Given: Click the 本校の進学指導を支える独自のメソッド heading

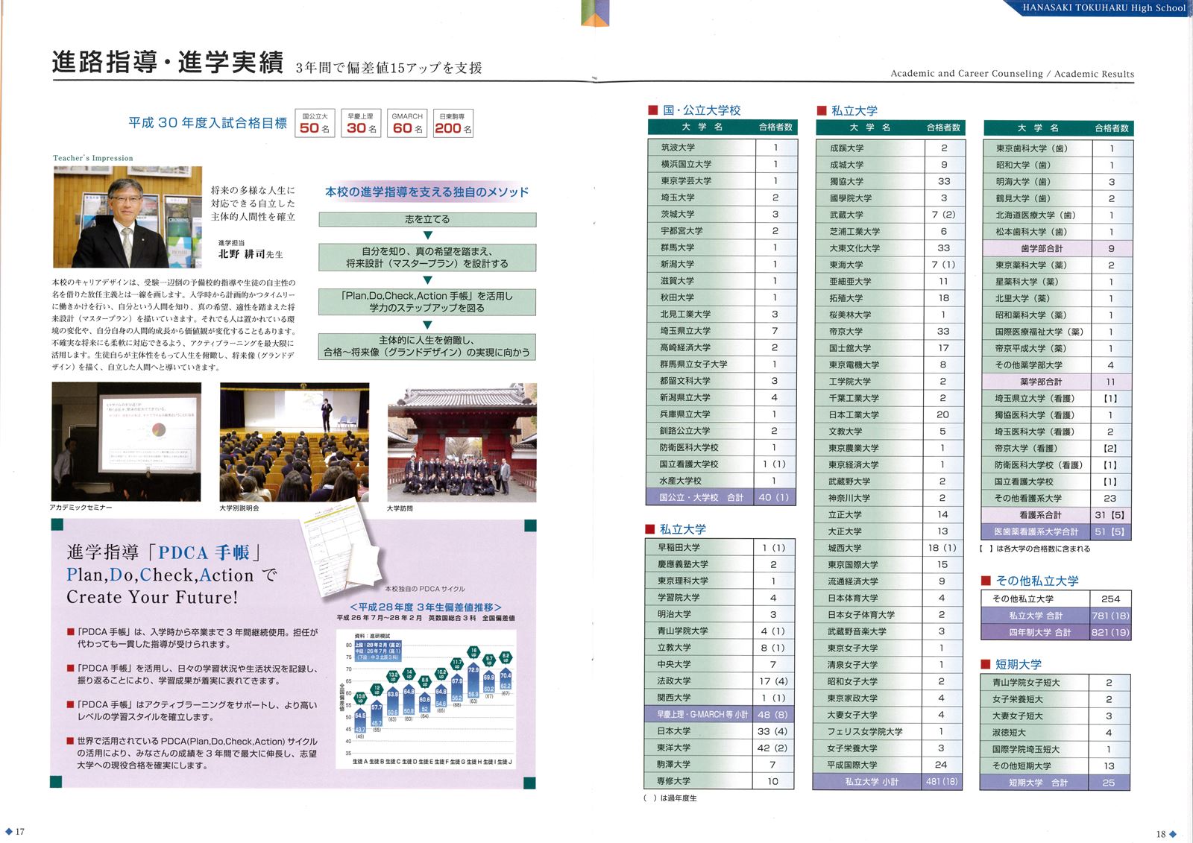Looking at the screenshot, I should pos(427,192).
